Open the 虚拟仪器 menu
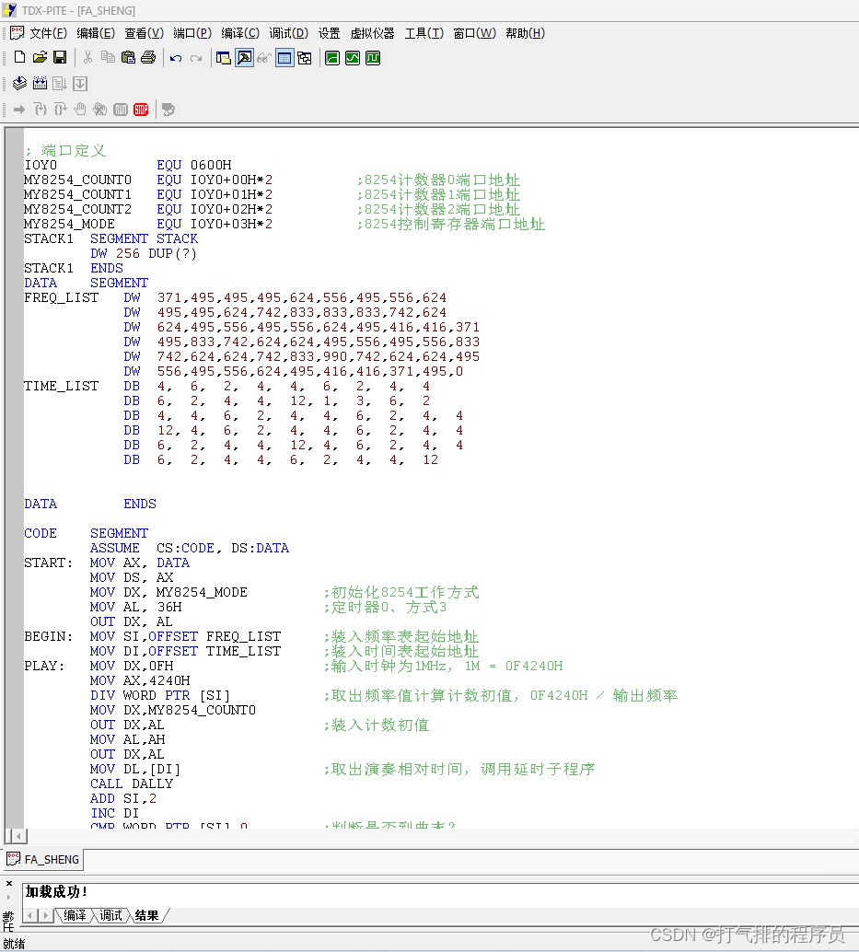 pos(372,33)
